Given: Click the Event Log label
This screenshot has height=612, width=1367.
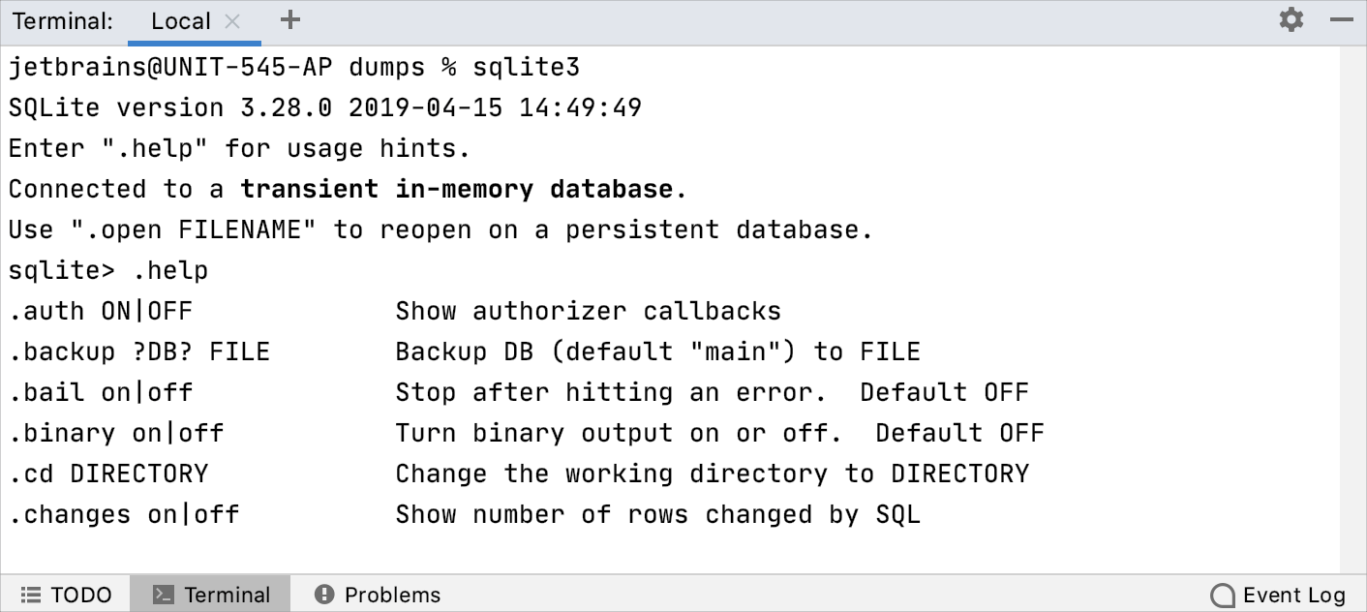Looking at the screenshot, I should [x=1293, y=595].
